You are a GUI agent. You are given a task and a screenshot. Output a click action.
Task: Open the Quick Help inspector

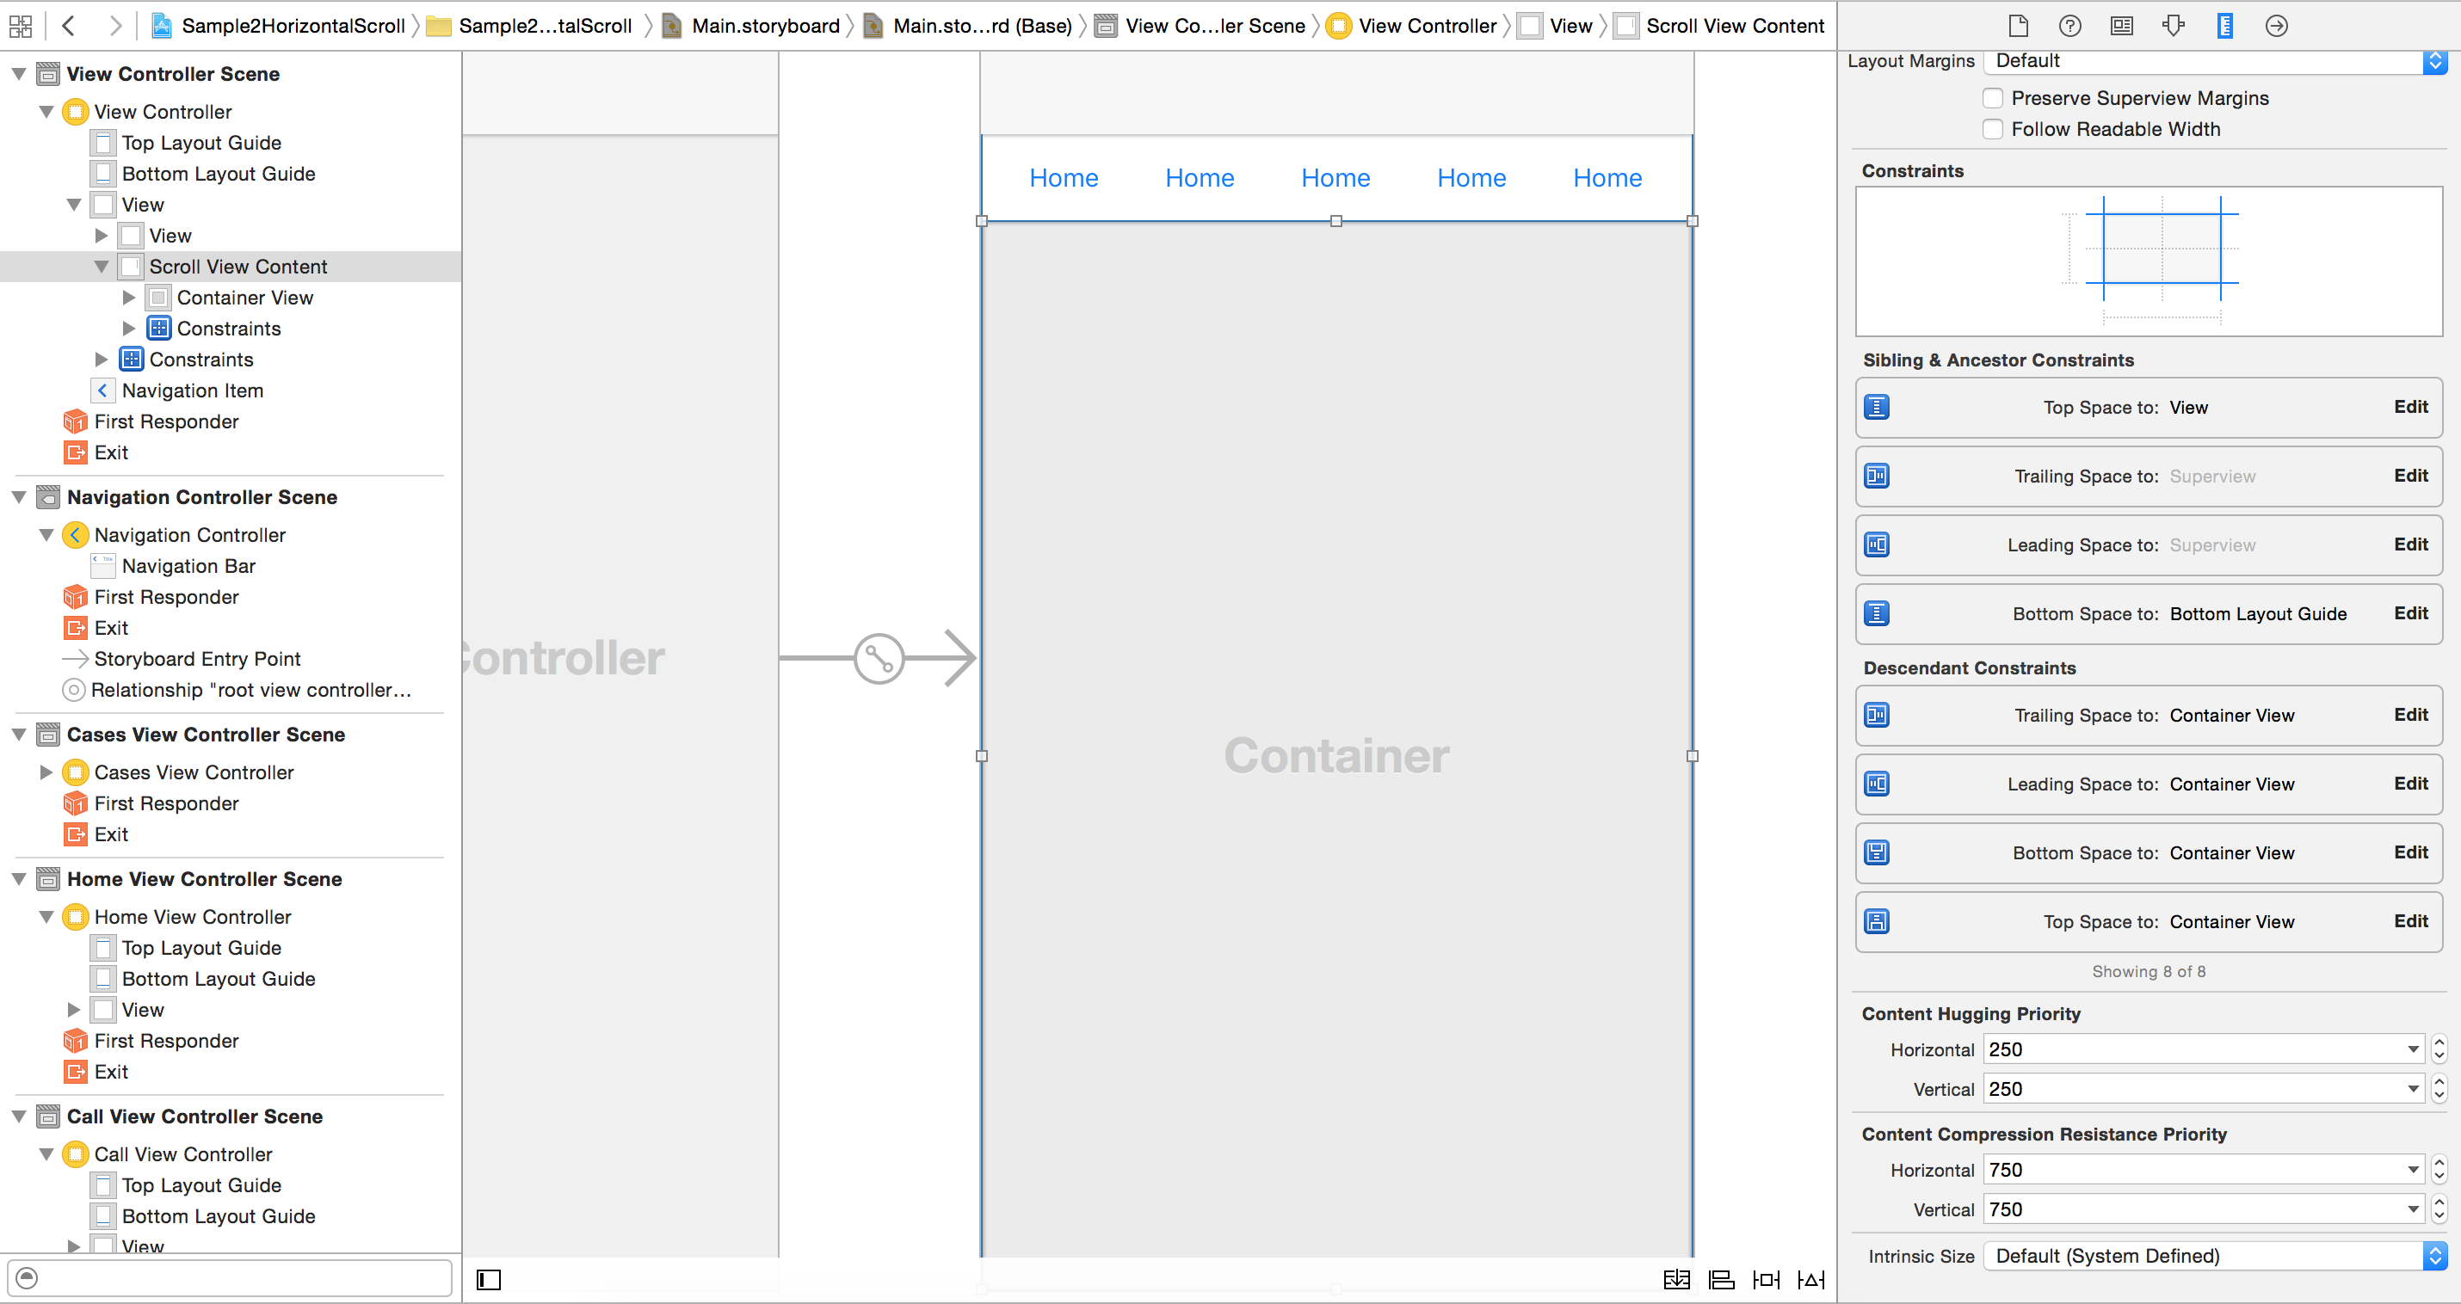(2069, 26)
